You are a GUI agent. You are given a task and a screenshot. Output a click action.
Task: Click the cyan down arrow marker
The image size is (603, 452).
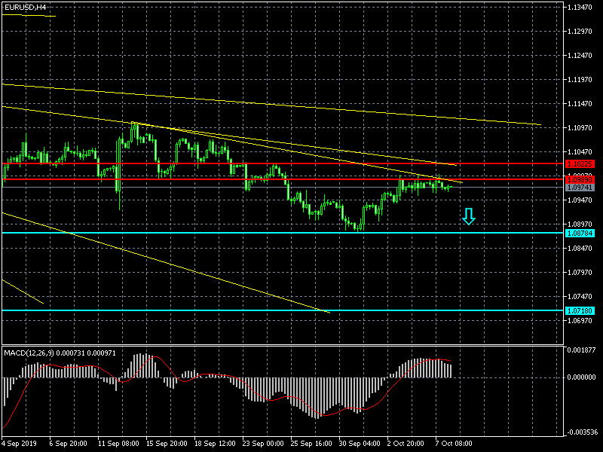(469, 217)
